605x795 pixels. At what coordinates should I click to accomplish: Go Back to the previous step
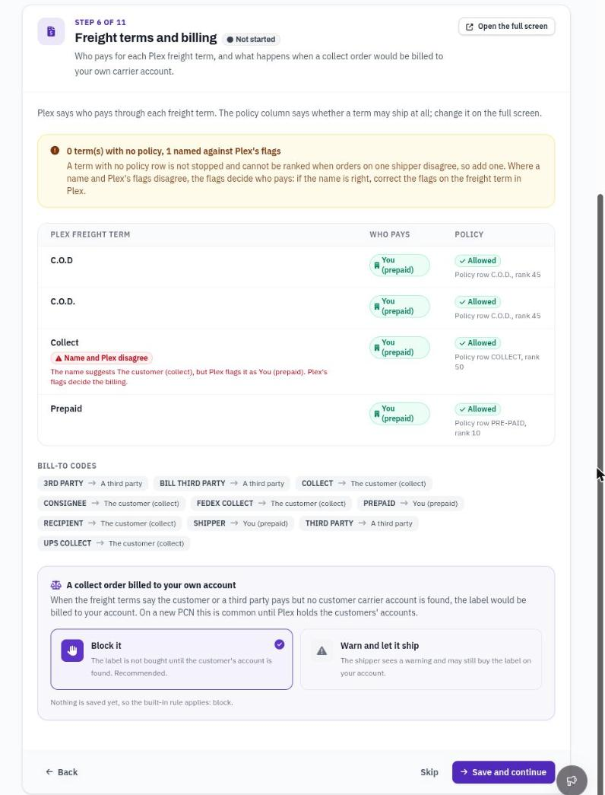(62, 772)
